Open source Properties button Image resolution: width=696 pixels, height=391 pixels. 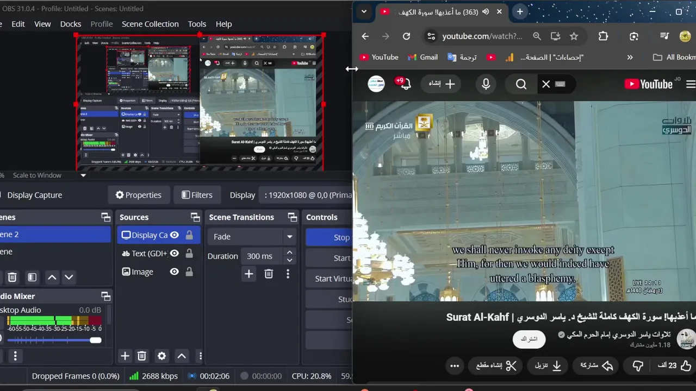point(138,195)
